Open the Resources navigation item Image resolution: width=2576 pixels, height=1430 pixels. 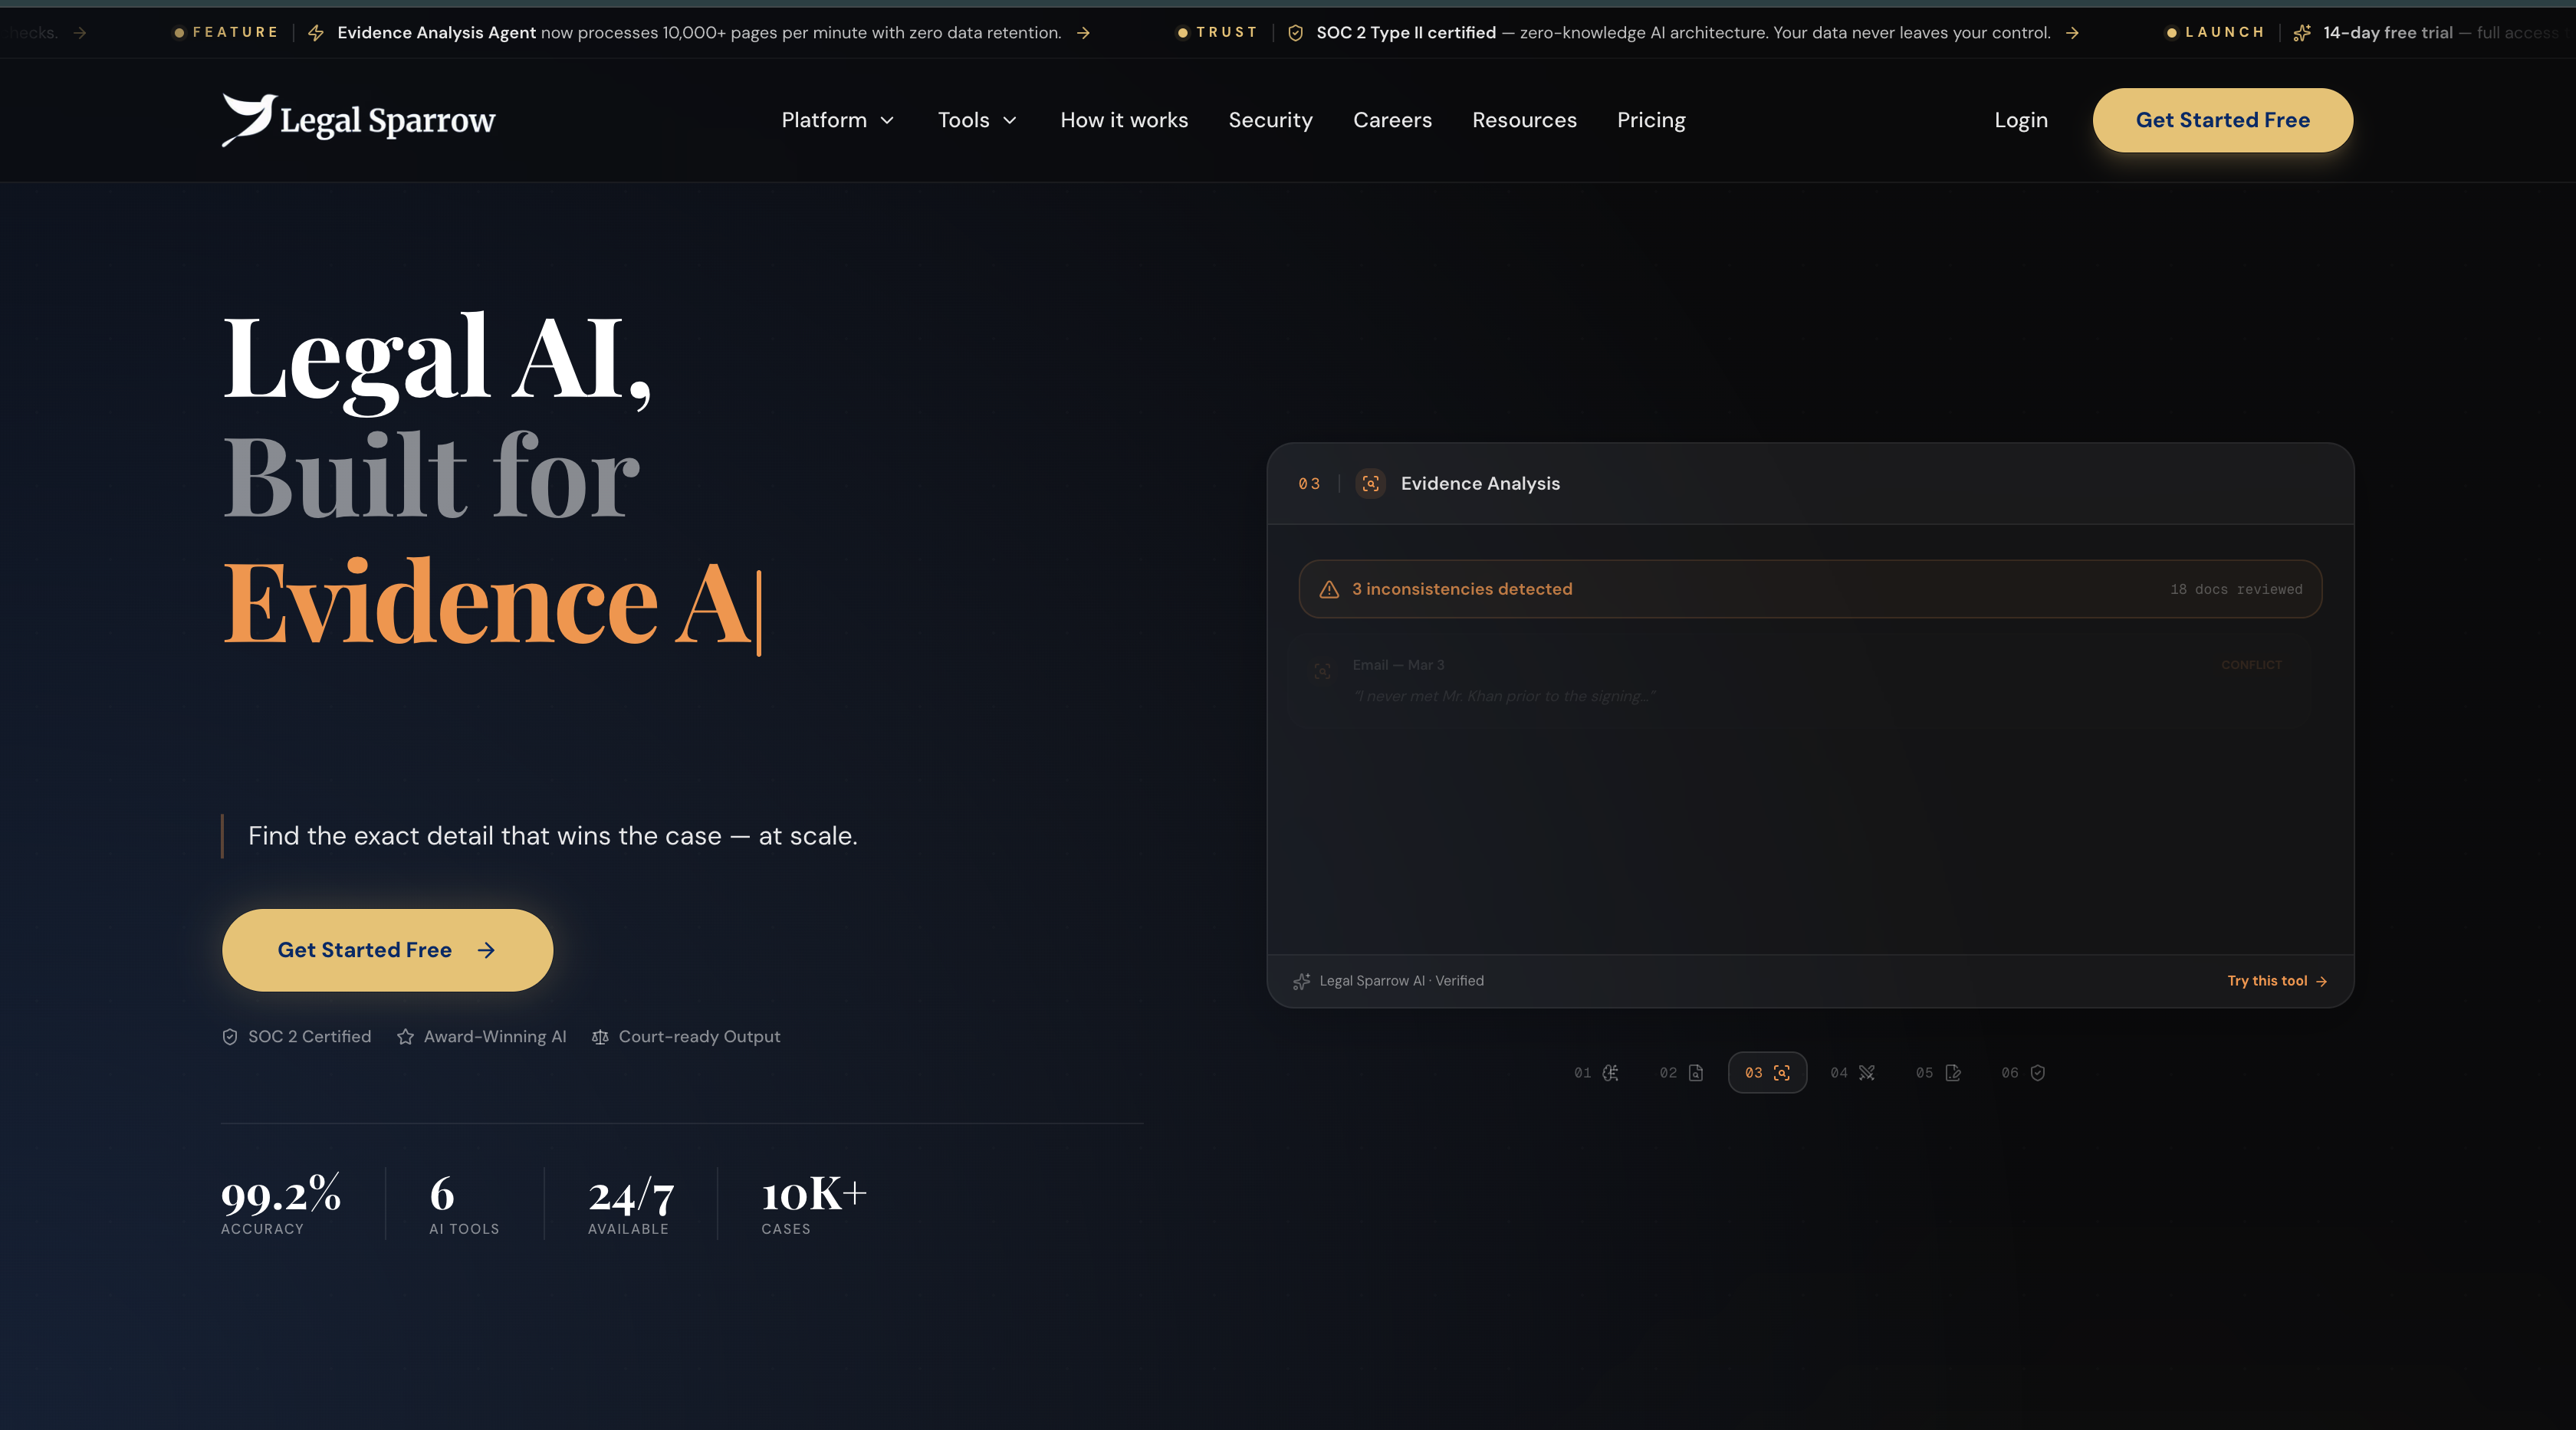[1524, 120]
